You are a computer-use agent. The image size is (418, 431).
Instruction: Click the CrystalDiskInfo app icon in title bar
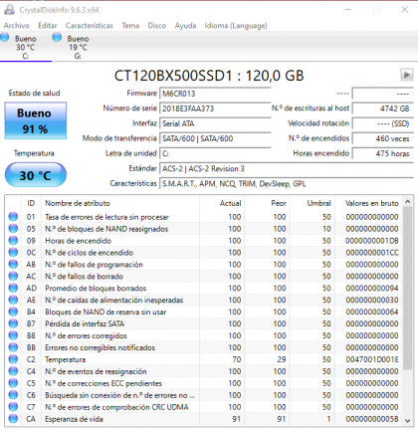tap(9, 10)
